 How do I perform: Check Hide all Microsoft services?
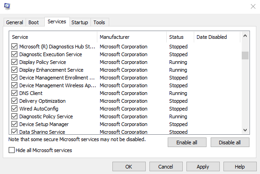point(11,150)
